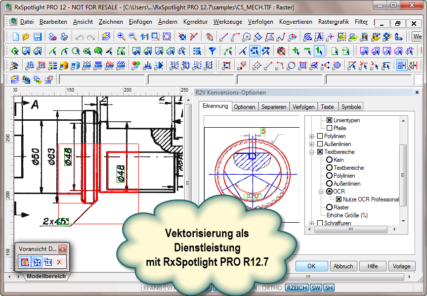Collapse the Textbereiche tree node

coord(312,152)
